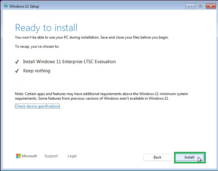Open the Legal link
Viewport: 218px width, 171px height.
pyautogui.click(x=72, y=156)
